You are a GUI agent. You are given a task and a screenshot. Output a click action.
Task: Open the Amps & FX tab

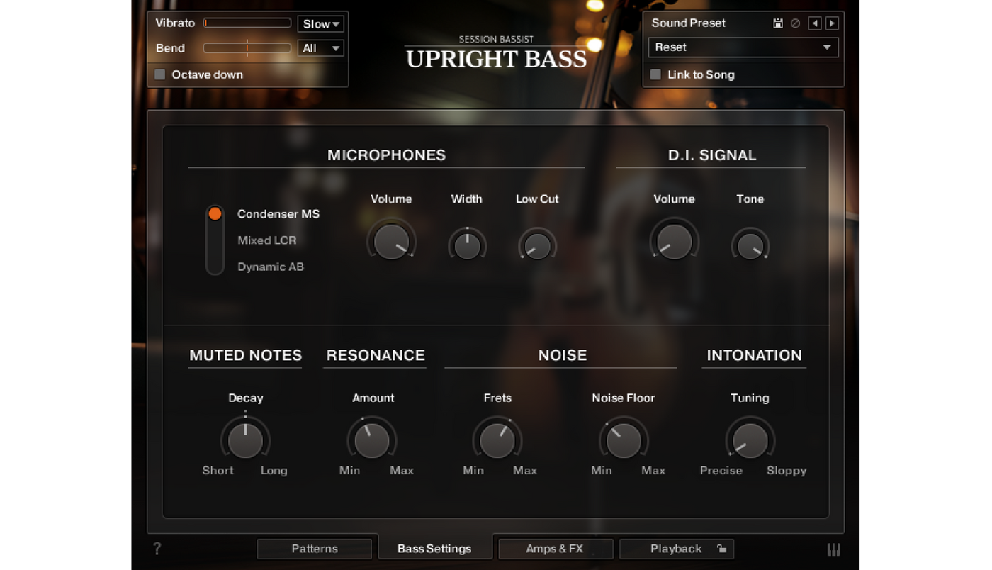click(x=555, y=549)
